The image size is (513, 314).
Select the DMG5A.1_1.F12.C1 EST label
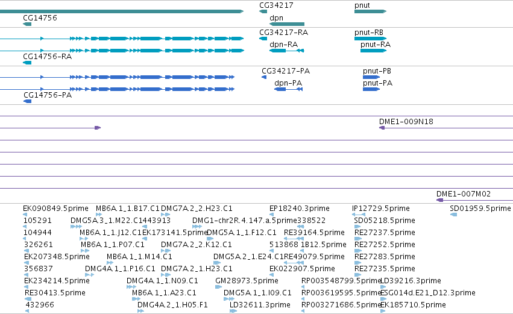coord(242,232)
